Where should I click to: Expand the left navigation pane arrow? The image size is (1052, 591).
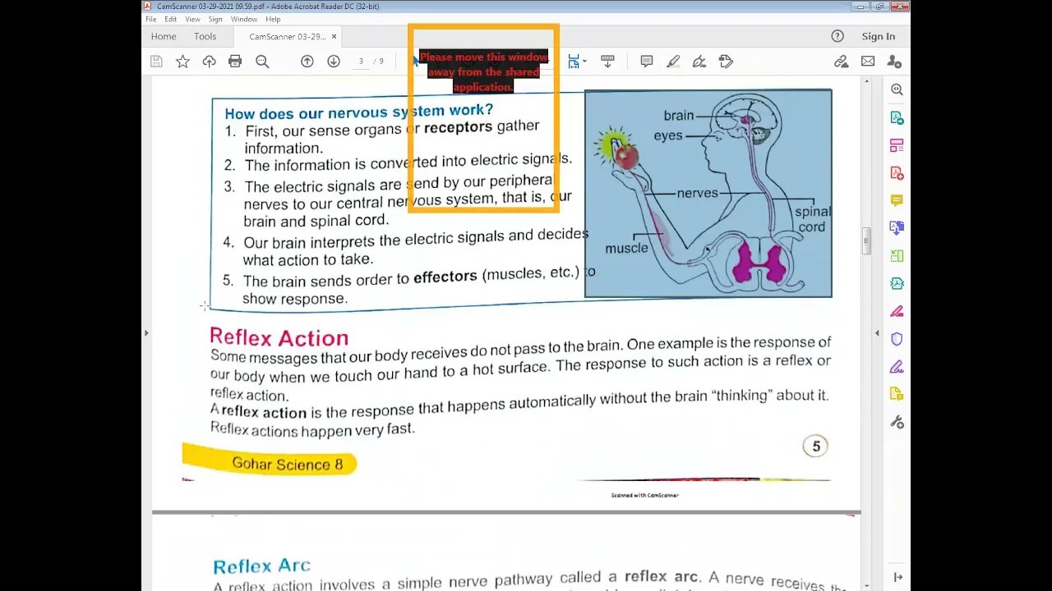click(146, 333)
